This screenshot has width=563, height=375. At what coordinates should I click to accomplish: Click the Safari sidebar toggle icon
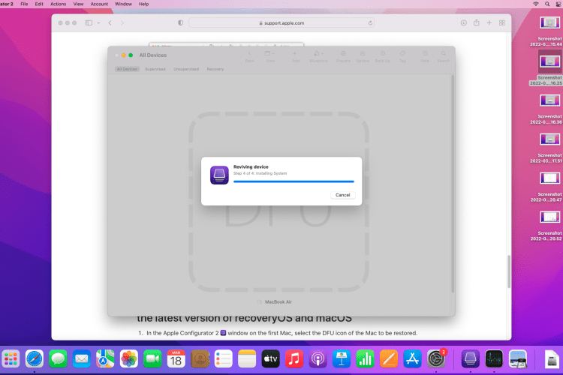89,22
